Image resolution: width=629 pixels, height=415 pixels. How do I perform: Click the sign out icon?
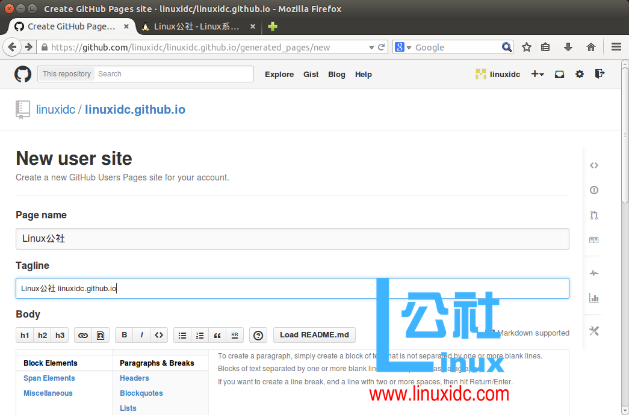pyautogui.click(x=600, y=74)
